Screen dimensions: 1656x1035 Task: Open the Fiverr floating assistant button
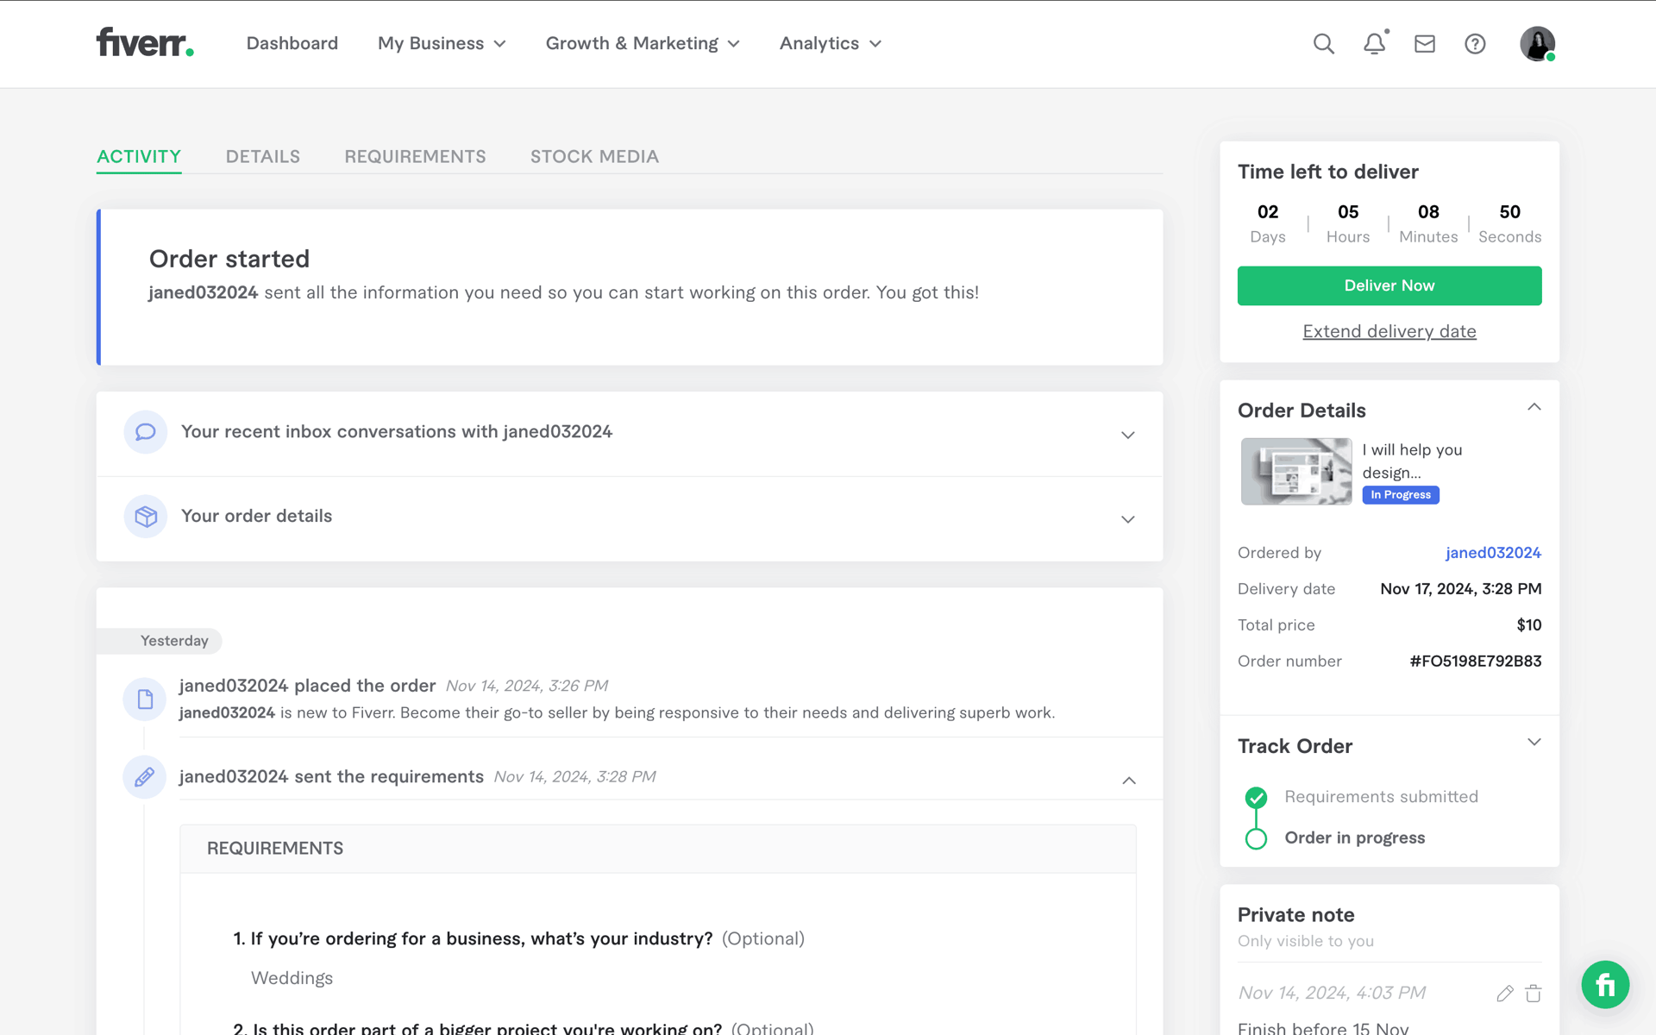click(1605, 984)
